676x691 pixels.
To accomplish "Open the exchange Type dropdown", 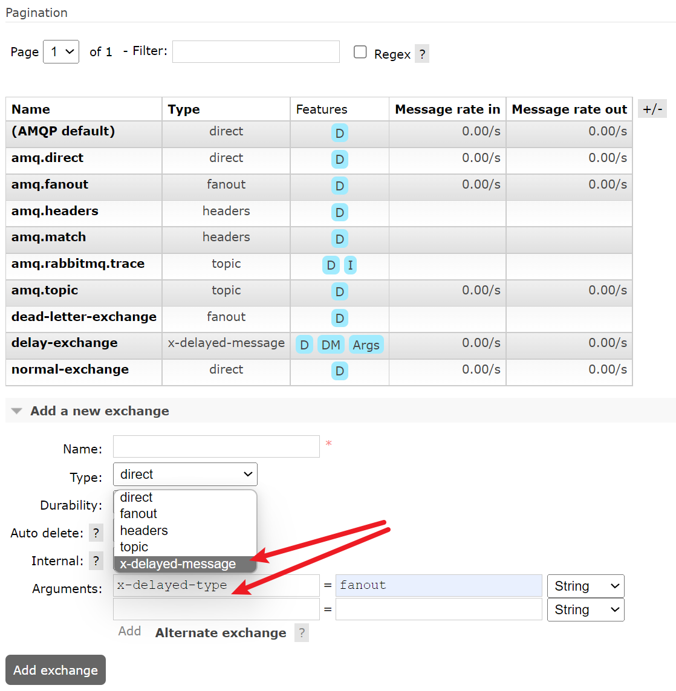I will [x=185, y=474].
